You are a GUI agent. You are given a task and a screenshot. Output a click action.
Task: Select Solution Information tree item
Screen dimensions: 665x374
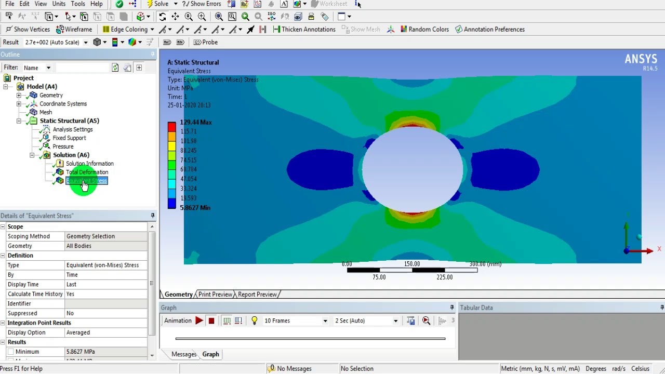coord(89,164)
